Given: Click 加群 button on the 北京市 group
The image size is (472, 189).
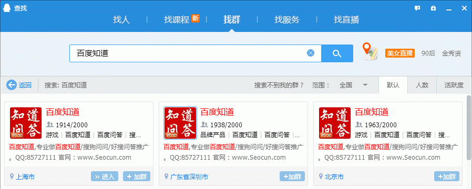Looking at the screenshot, I should [x=447, y=176].
